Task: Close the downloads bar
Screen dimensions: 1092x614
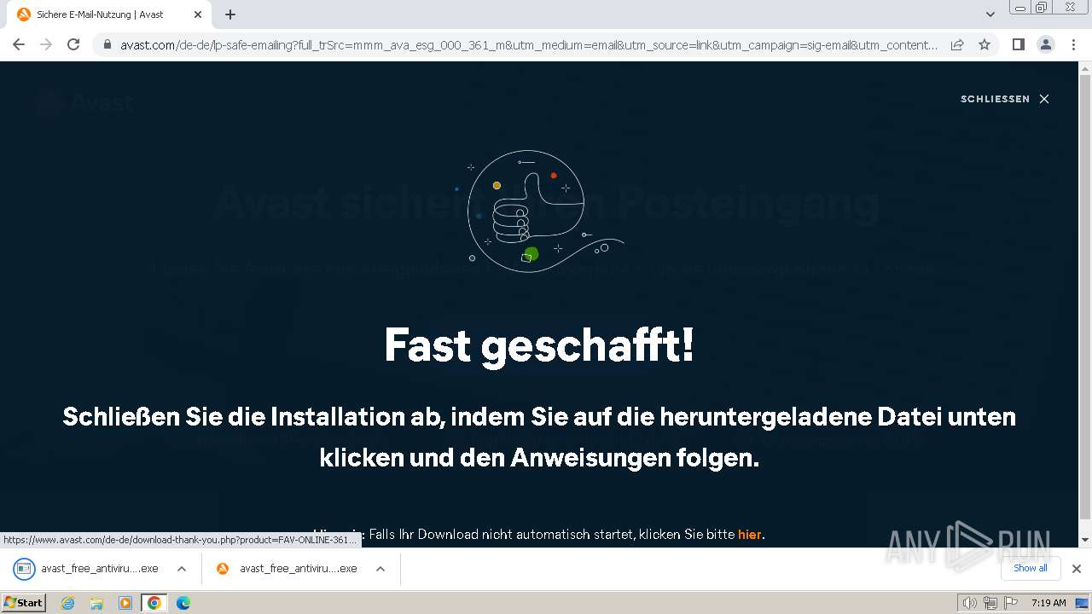Action: 1077,569
